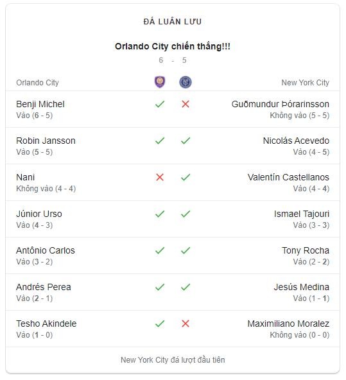Click Nicolás Acevedo's green checkmark icon
This screenshot has height=380, width=346.
click(x=186, y=141)
